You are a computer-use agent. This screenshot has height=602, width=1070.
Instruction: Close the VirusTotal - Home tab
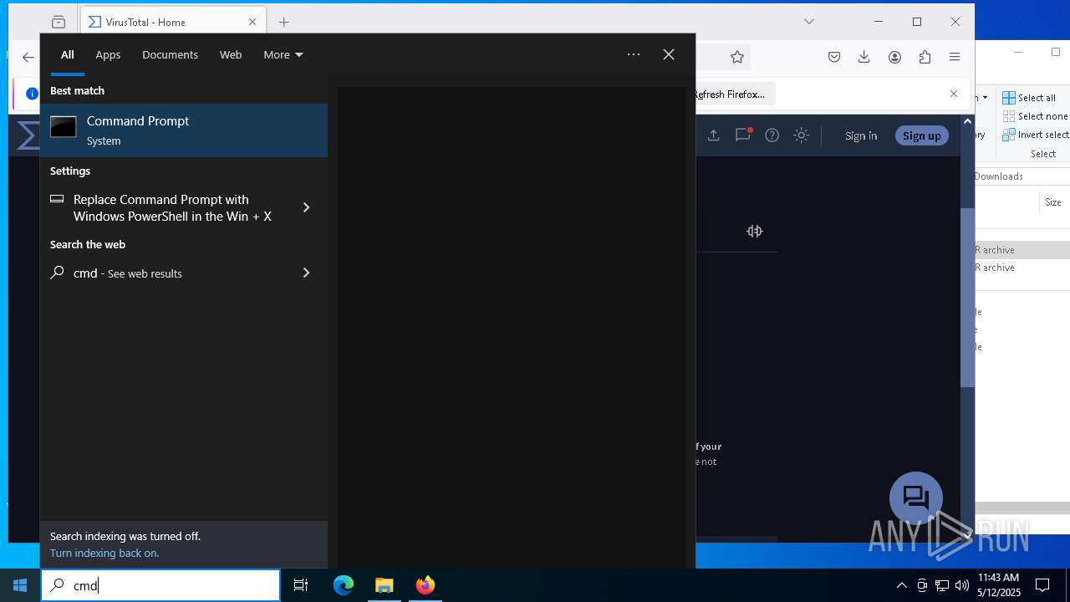[x=252, y=22]
